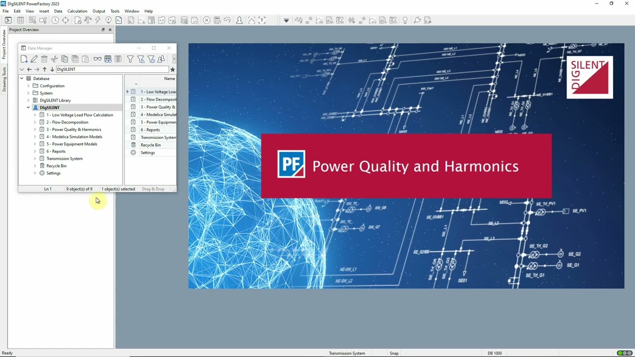635x357 pixels.
Task: Select 2 - Flow Decomposition in tree
Action: tap(67, 122)
